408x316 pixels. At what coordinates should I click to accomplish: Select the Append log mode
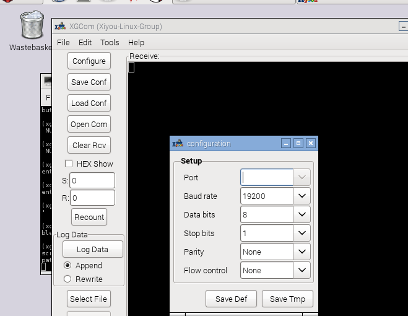pos(67,265)
